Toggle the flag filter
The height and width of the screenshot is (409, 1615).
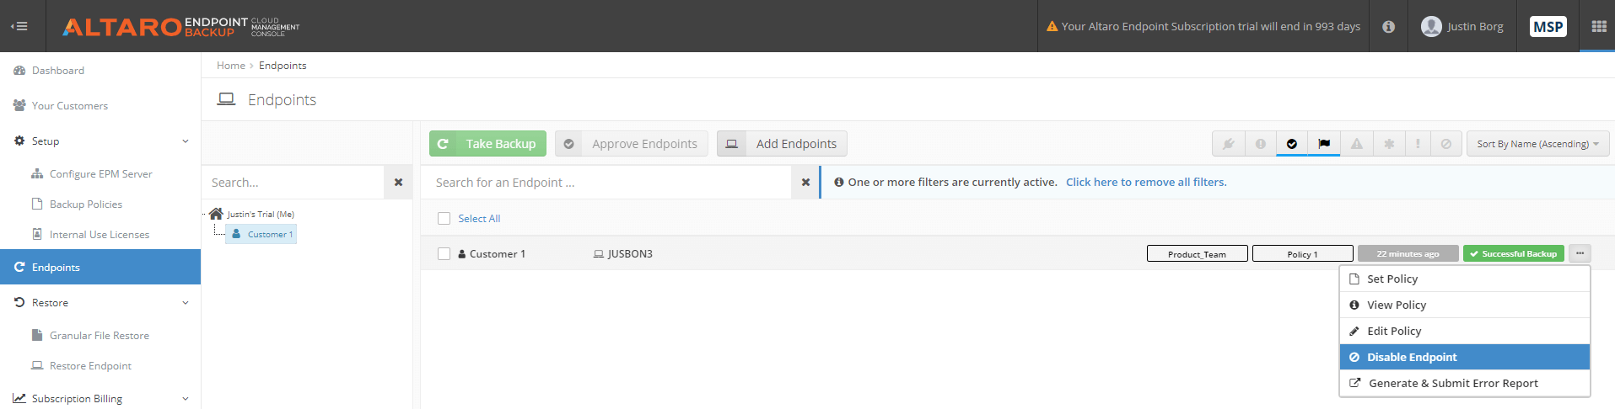1324,144
